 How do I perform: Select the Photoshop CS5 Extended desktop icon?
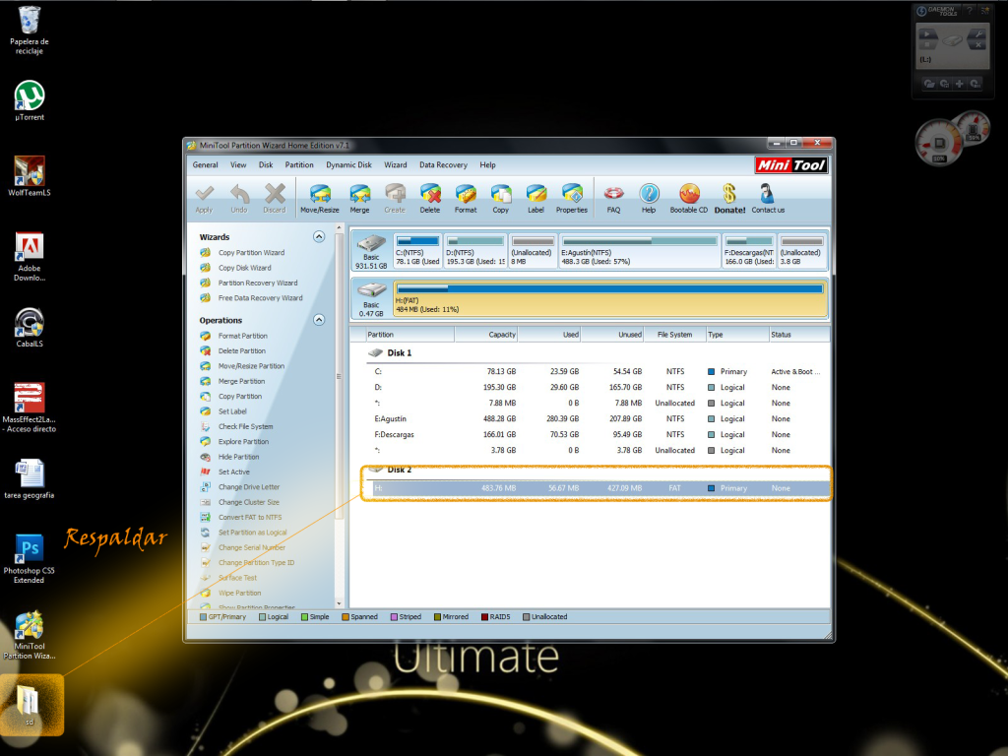pos(29,558)
